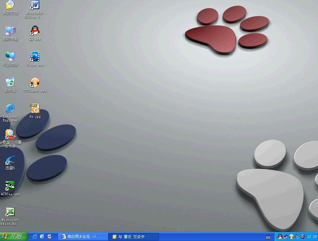
Task: Launch Windows Media Player from quick launch
Action: coord(50,237)
